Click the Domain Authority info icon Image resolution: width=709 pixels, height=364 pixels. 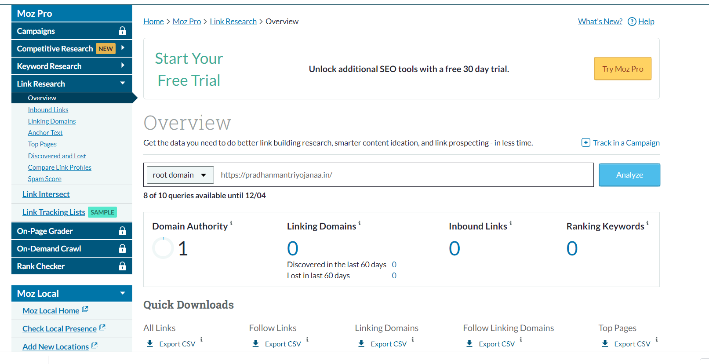point(231,223)
